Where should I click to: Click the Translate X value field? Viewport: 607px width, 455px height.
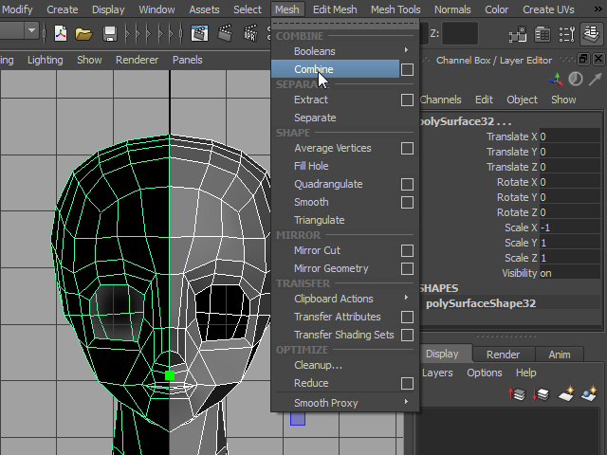569,136
